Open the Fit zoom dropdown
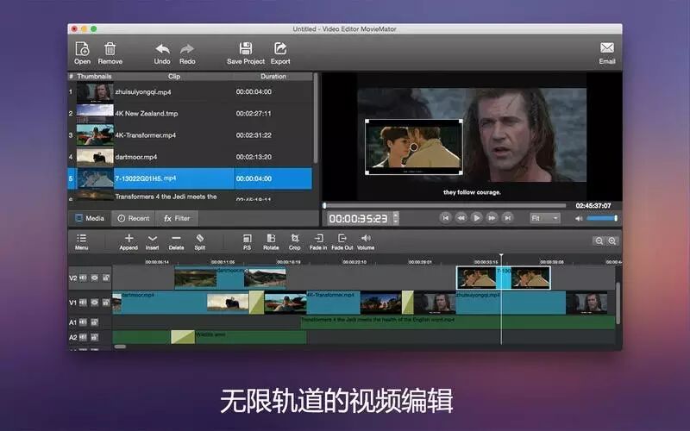690x431 pixels. [x=545, y=218]
